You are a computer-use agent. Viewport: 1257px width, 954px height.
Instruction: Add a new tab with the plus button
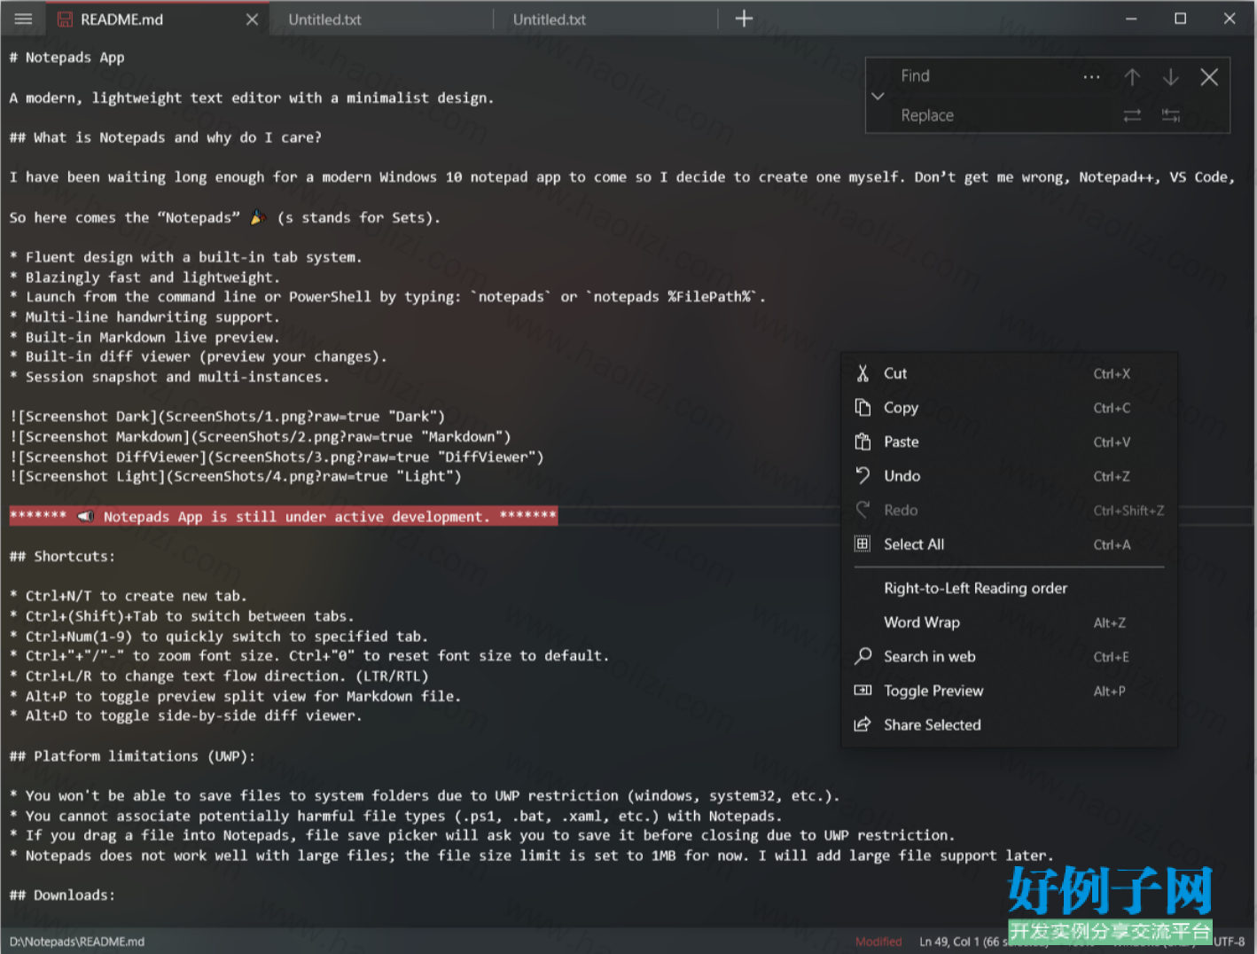coord(744,19)
